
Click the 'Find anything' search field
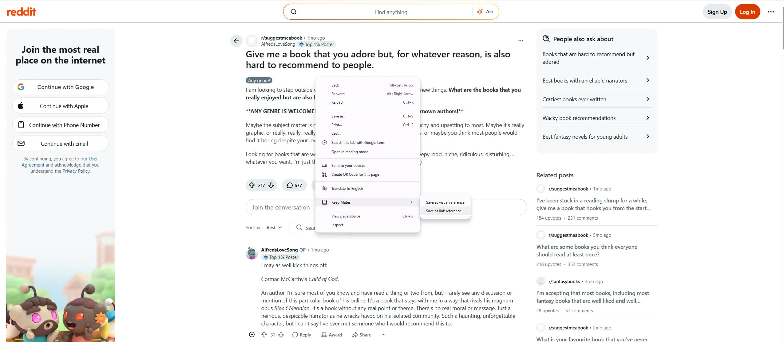click(x=391, y=12)
